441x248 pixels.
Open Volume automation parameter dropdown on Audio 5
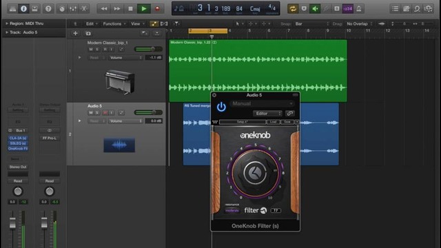pos(125,121)
